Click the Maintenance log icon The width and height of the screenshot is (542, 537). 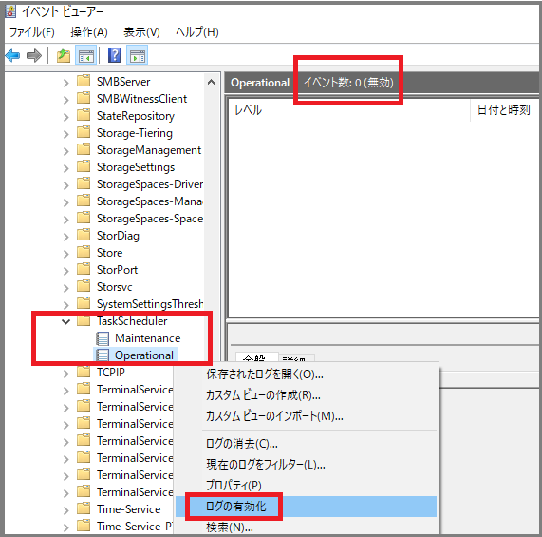103,338
